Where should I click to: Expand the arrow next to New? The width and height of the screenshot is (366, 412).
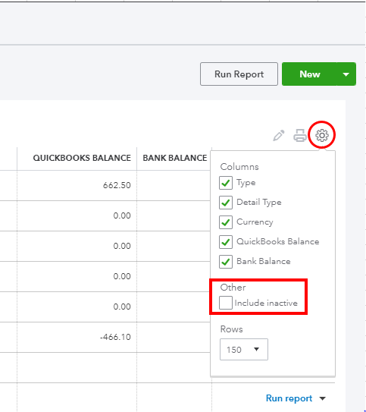pos(346,74)
